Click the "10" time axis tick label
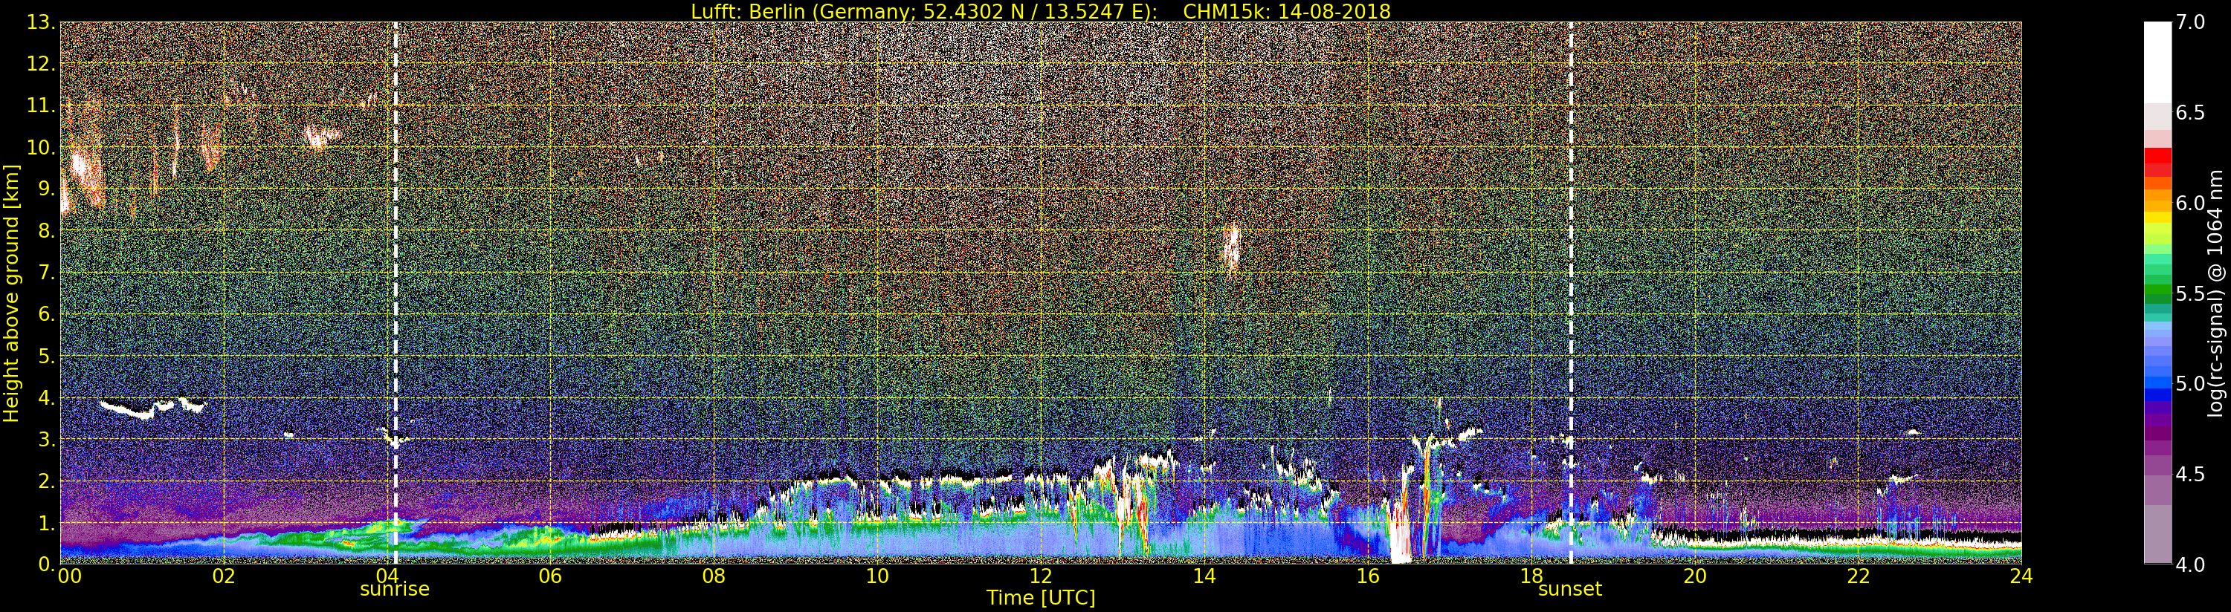The height and width of the screenshot is (612, 2231). 877,576
